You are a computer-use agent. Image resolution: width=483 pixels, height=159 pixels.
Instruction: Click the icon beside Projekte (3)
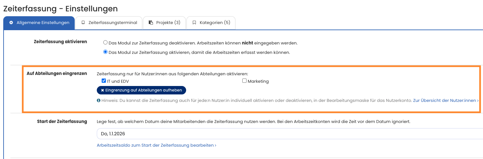pos(151,23)
